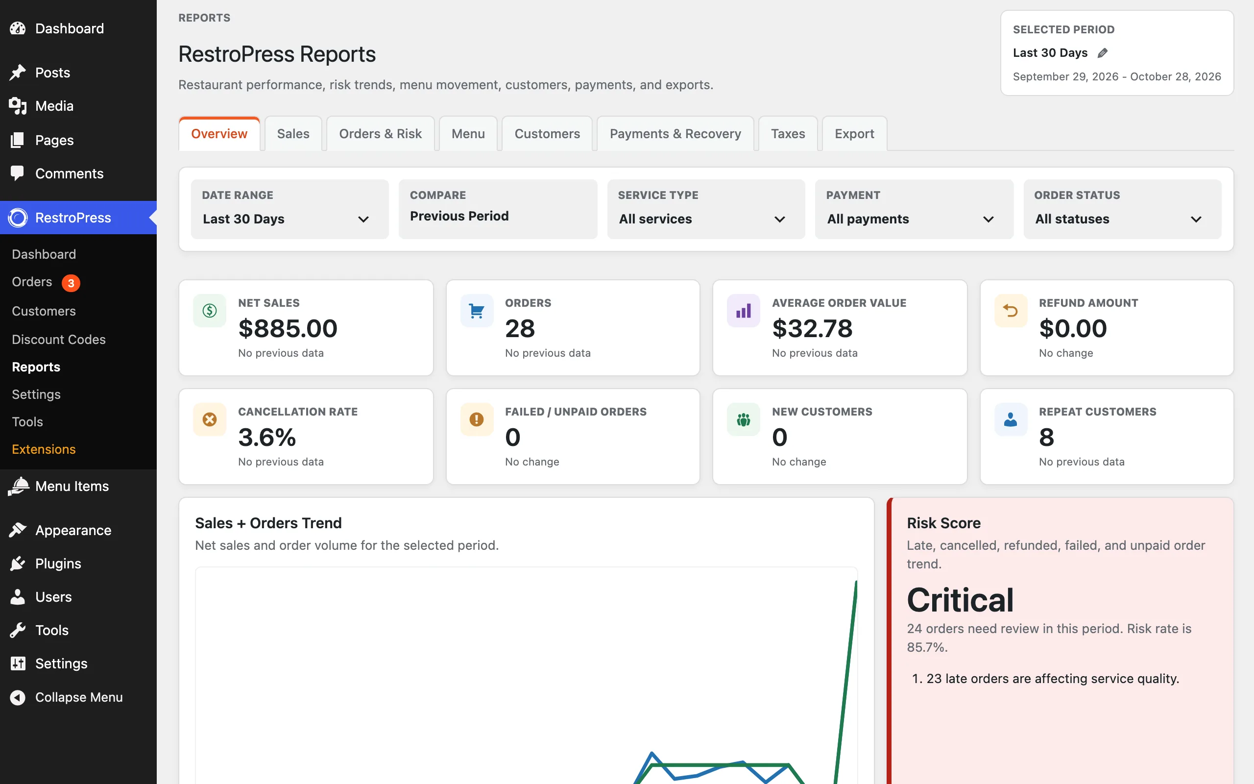Open the Payment filter dropdown
Image resolution: width=1254 pixels, height=784 pixels.
coord(914,209)
